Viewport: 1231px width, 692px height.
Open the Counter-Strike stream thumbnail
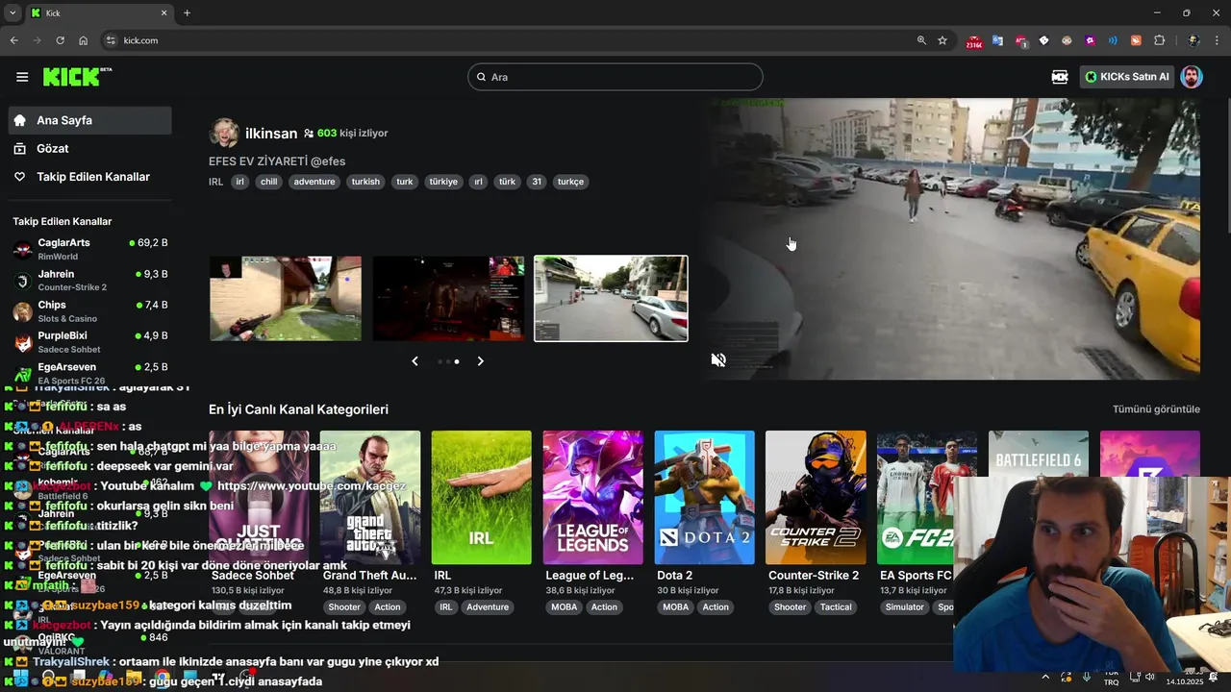(x=286, y=298)
